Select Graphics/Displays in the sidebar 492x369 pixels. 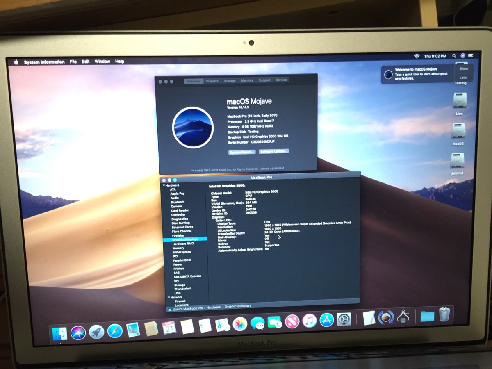[185, 239]
